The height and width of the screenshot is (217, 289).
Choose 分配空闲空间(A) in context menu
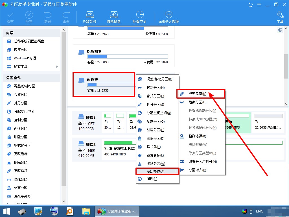pyautogui.click(x=157, y=113)
